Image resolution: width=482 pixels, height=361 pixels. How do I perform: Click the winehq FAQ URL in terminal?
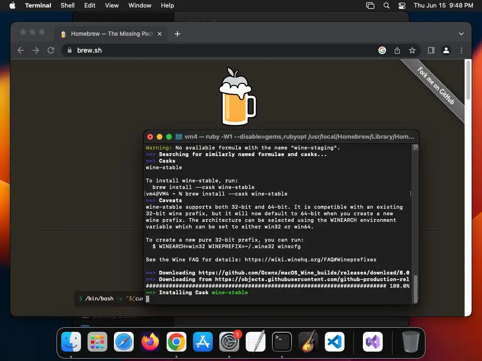(x=310, y=259)
